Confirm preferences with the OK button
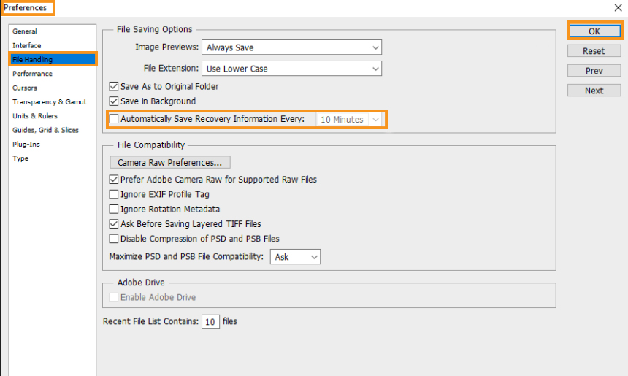Screen dimensions: 628x376 click(x=594, y=31)
